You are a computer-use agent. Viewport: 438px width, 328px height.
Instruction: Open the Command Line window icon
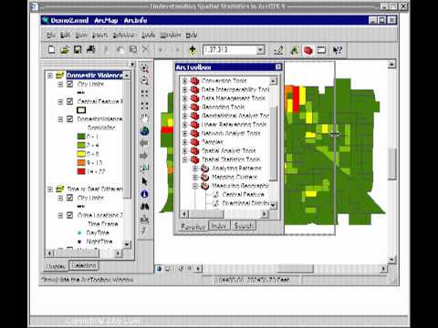[x=321, y=50]
